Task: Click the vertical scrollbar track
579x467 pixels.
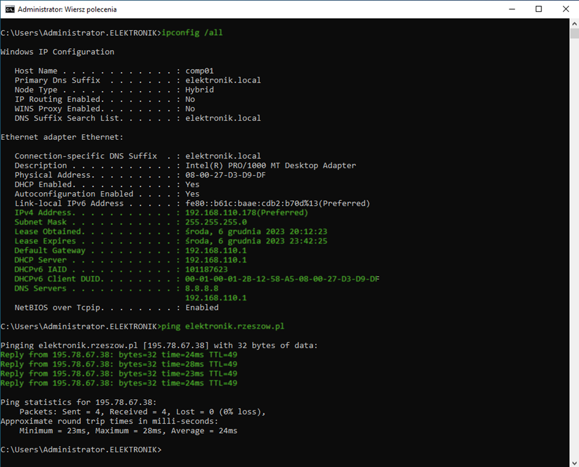Action: (x=573, y=246)
